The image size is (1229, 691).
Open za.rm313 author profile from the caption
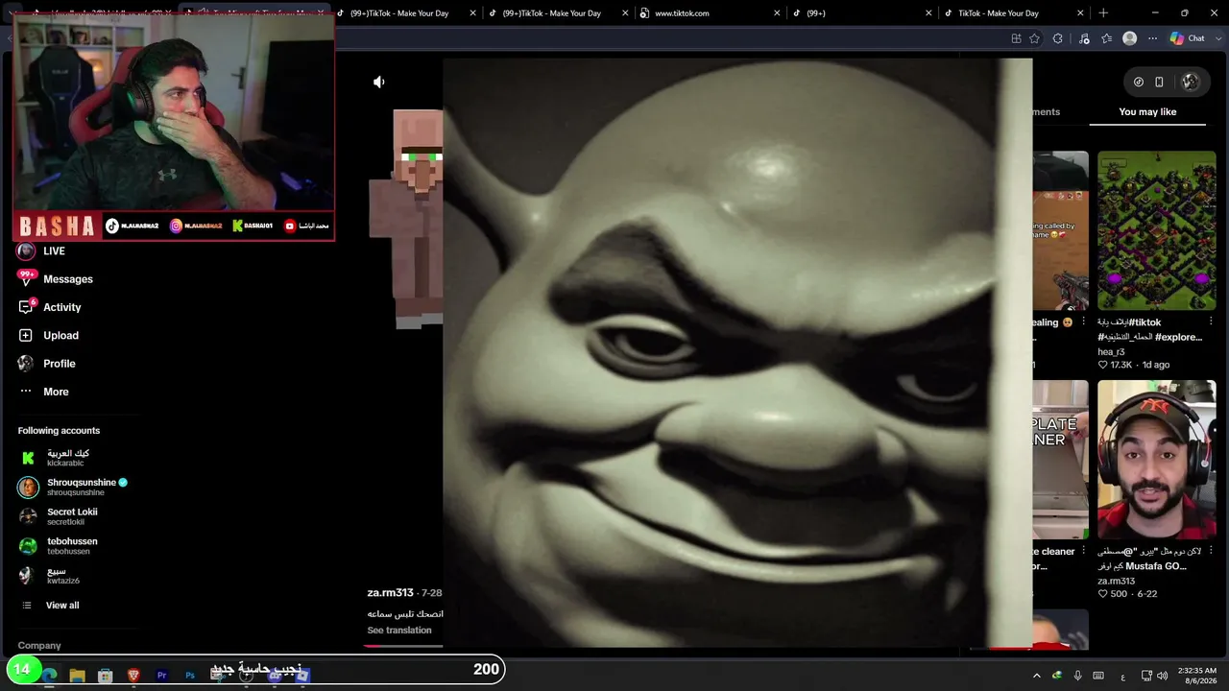[390, 593]
